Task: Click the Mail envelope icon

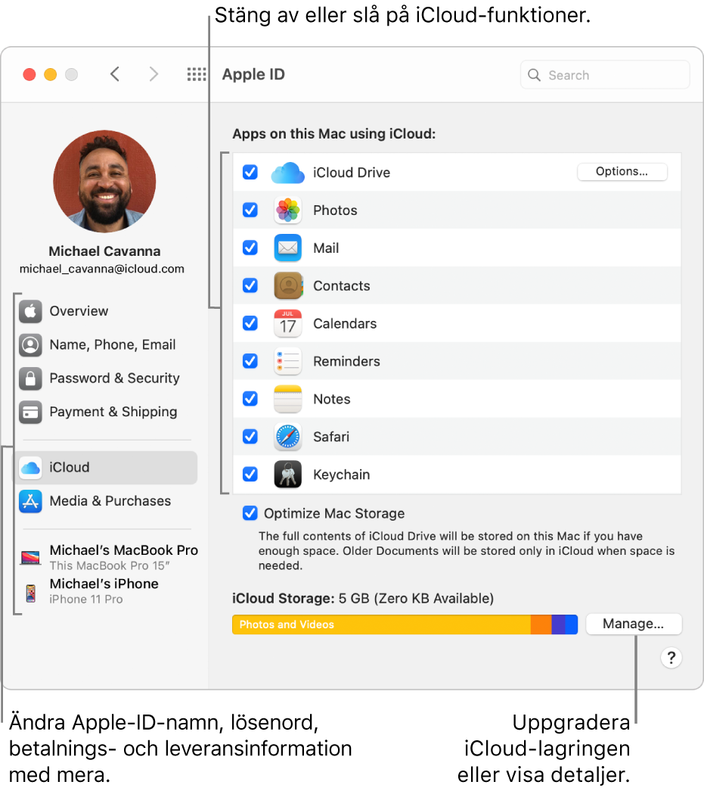Action: [x=288, y=248]
